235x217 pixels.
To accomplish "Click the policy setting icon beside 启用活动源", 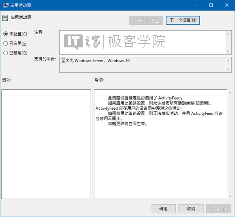I will (5, 18).
